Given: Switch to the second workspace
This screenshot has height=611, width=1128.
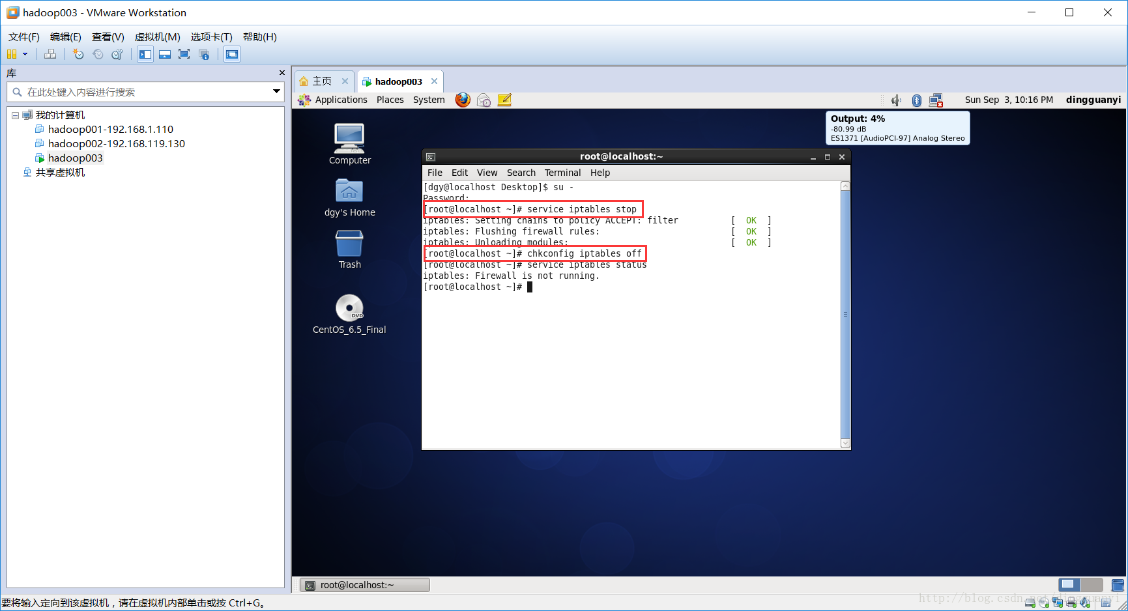Looking at the screenshot, I should 1092,585.
